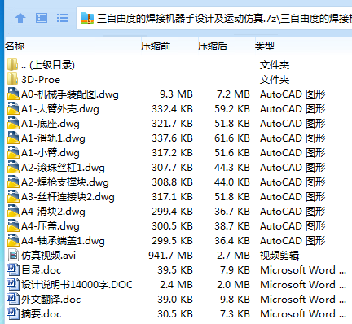This screenshot has height=324, width=352.
Task: Click the A4-滑块2.dwg file icon
Action: pos(13,211)
